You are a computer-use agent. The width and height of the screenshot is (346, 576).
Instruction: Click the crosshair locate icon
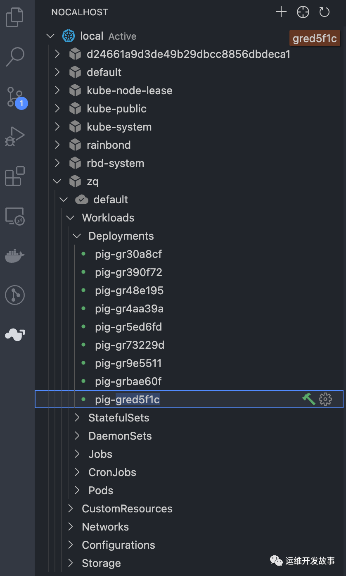pos(303,12)
